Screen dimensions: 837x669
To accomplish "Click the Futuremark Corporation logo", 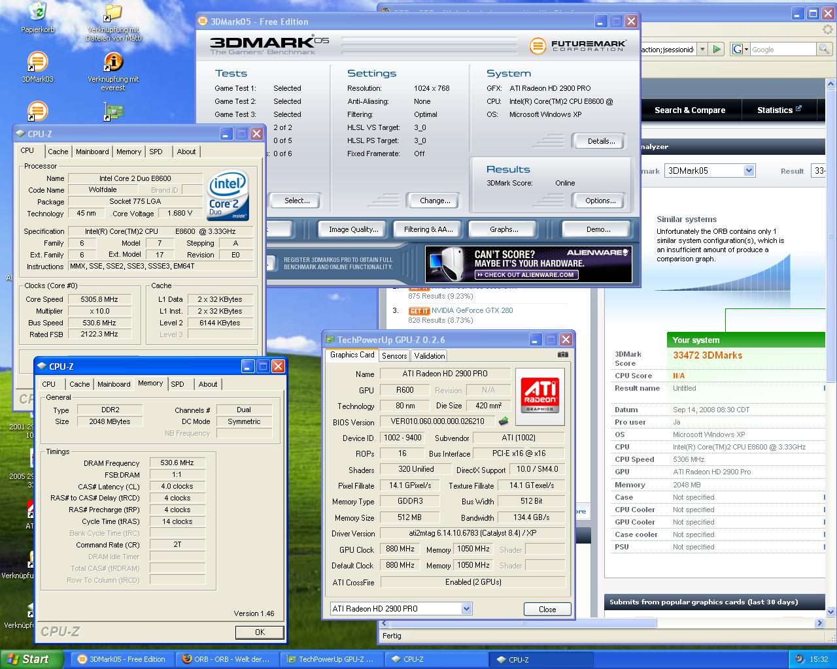I will (577, 46).
